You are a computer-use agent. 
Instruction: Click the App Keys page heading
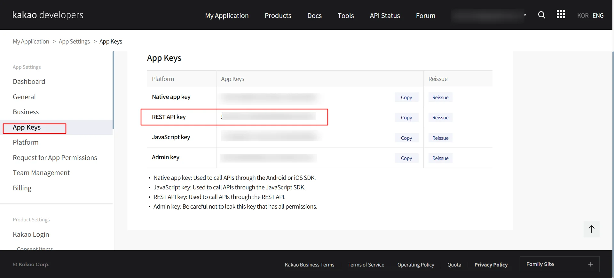coord(164,58)
